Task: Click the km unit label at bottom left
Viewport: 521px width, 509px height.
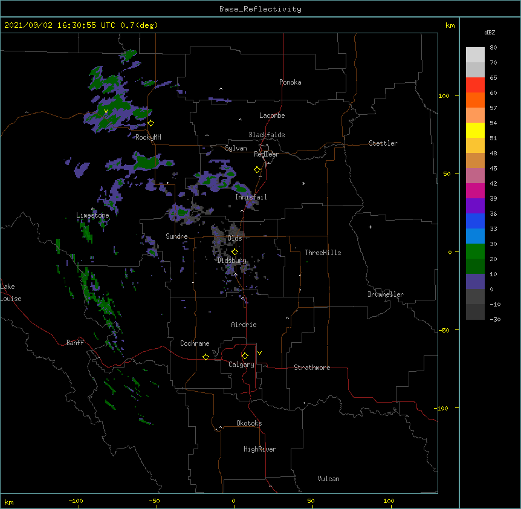Action: [x=9, y=502]
